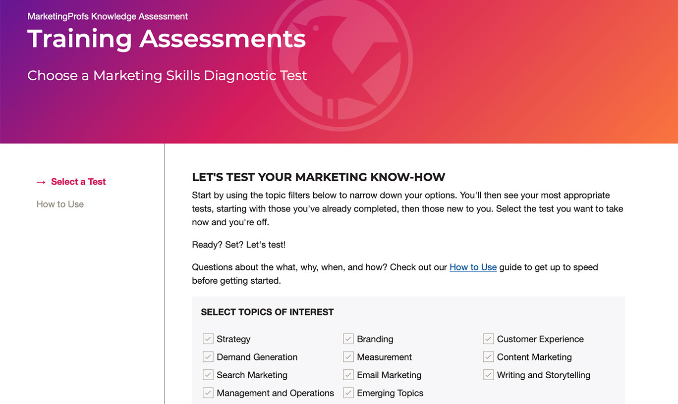Uncheck the Content Marketing checkbox
Screen dimensions: 678x404
(488, 357)
